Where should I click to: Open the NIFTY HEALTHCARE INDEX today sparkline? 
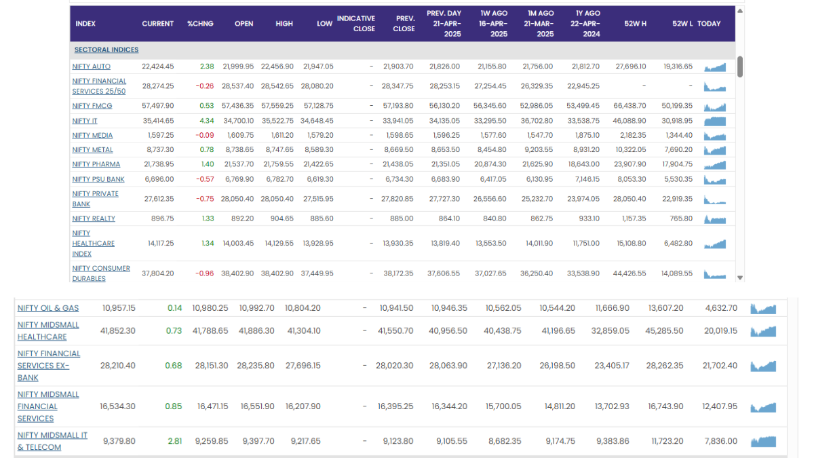pos(715,244)
